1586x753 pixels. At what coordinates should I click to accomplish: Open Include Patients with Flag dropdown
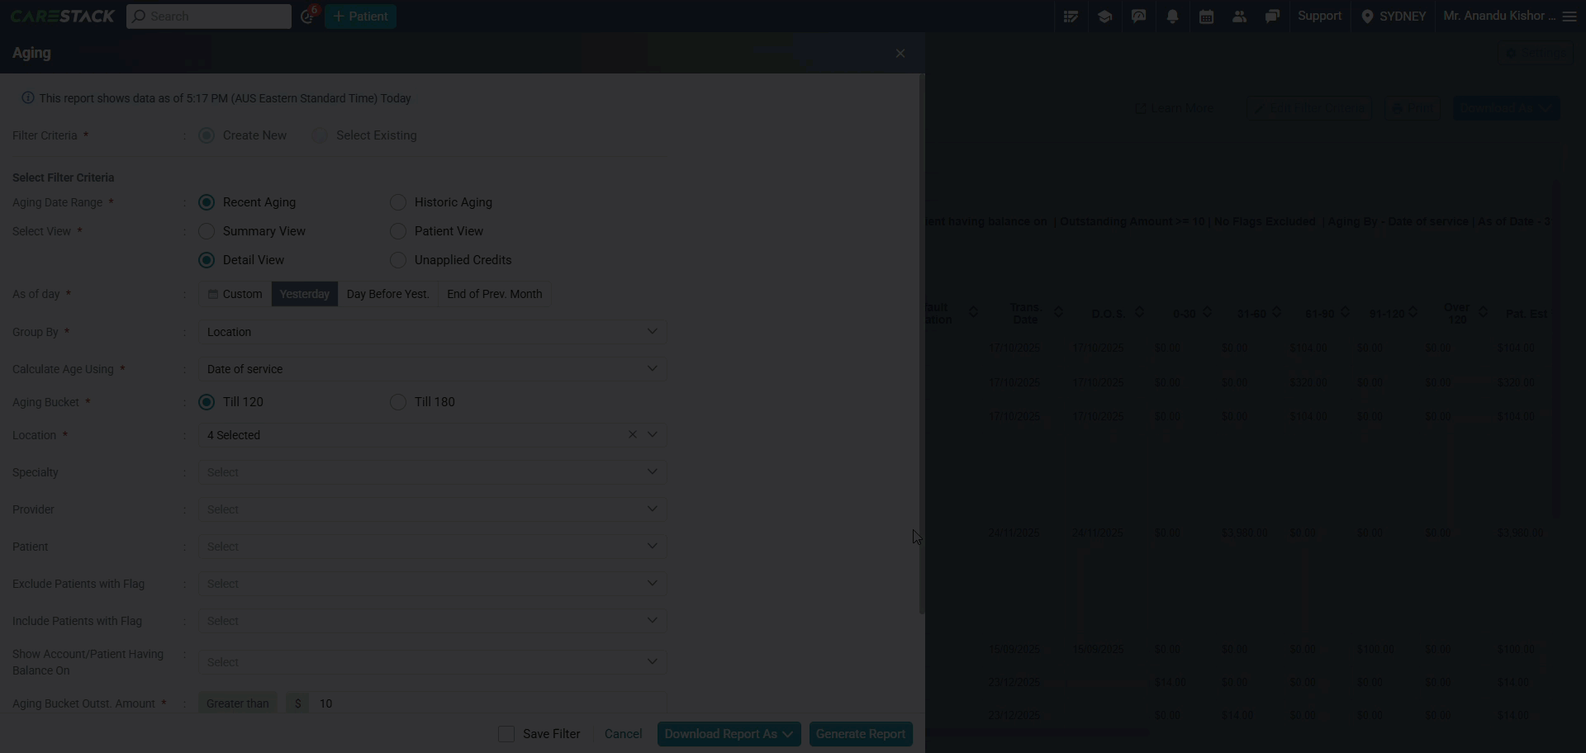click(432, 621)
